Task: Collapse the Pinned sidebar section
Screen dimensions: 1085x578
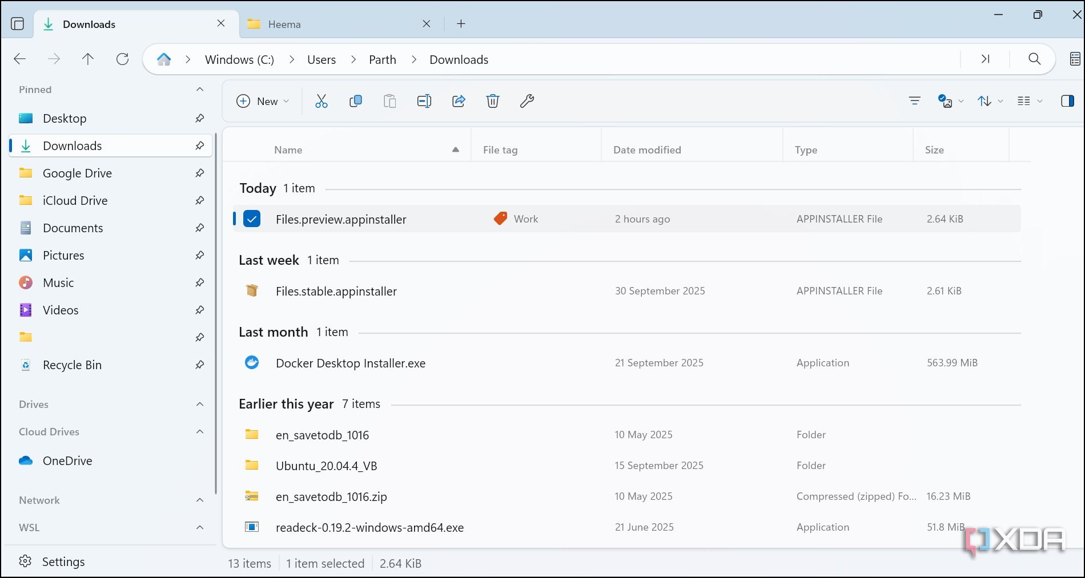Action: pos(200,90)
